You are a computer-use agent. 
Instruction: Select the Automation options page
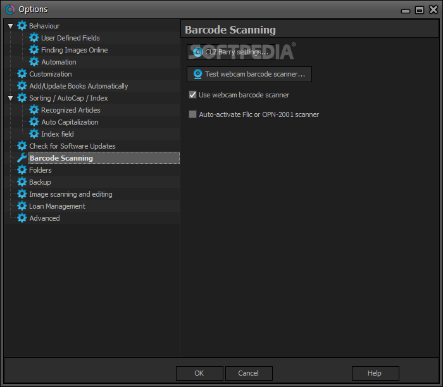[x=59, y=62]
